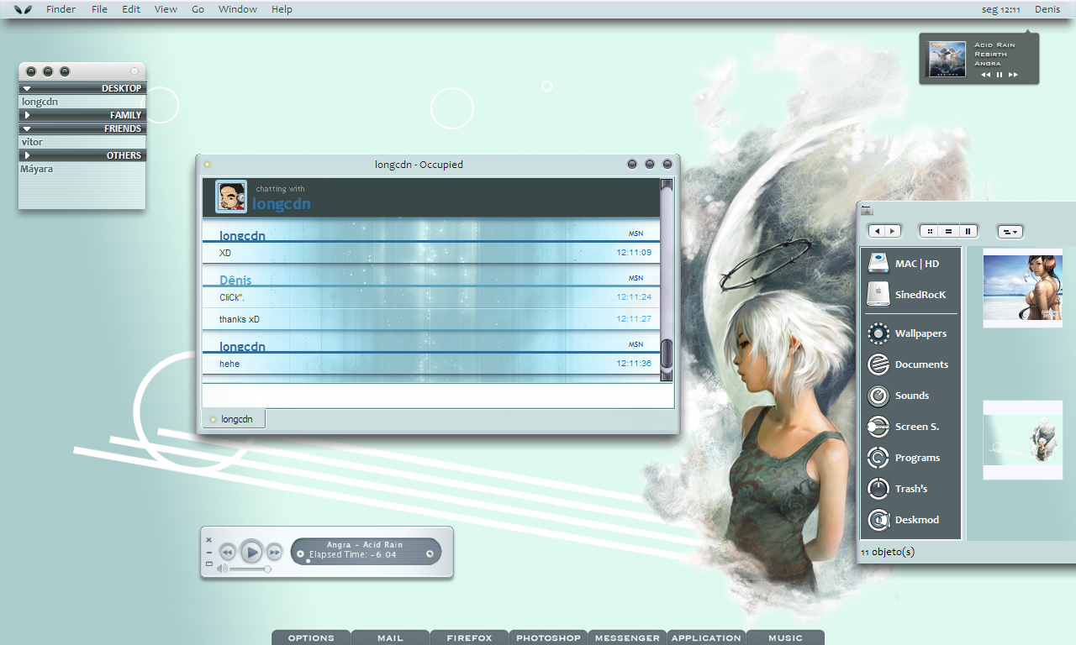This screenshot has height=645, width=1076.
Task: Click the round toggle button on contact list titlebar
Action: (x=134, y=71)
